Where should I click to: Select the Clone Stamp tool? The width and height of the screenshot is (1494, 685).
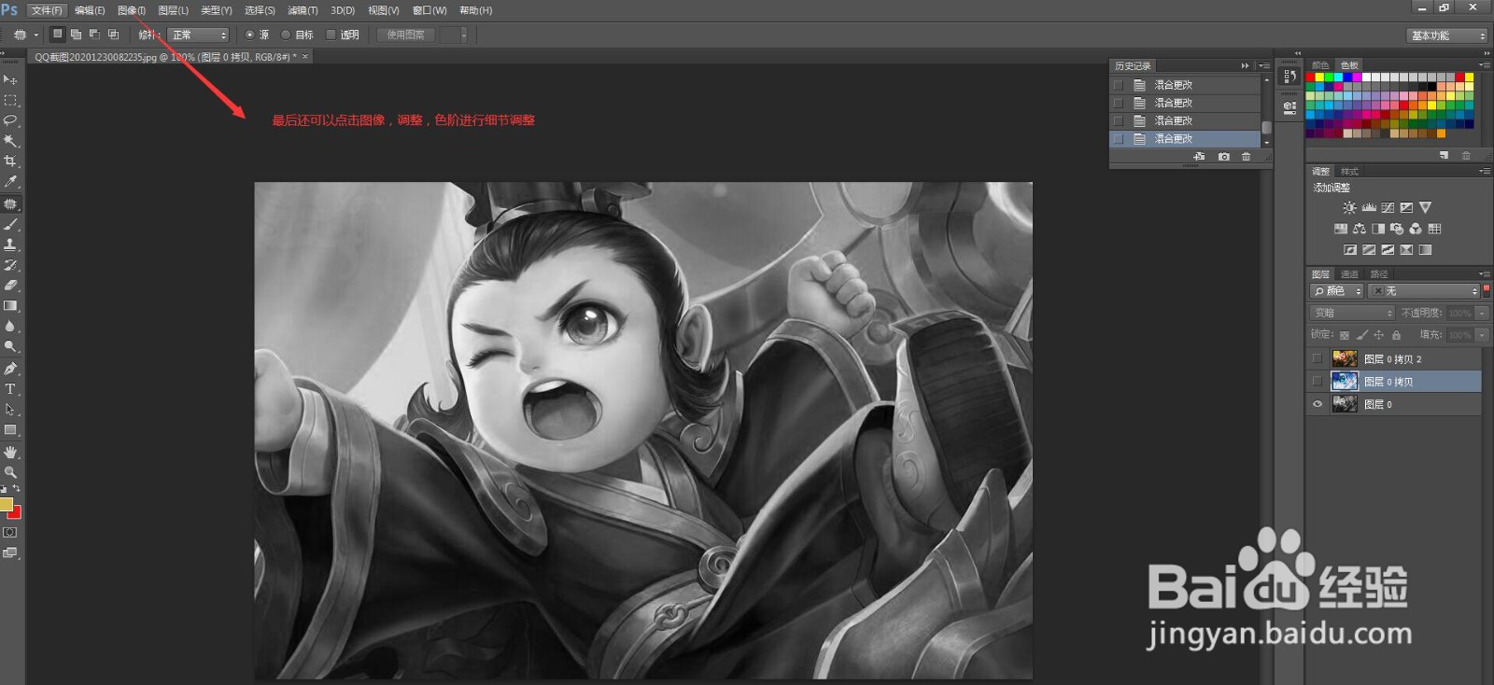click(10, 245)
